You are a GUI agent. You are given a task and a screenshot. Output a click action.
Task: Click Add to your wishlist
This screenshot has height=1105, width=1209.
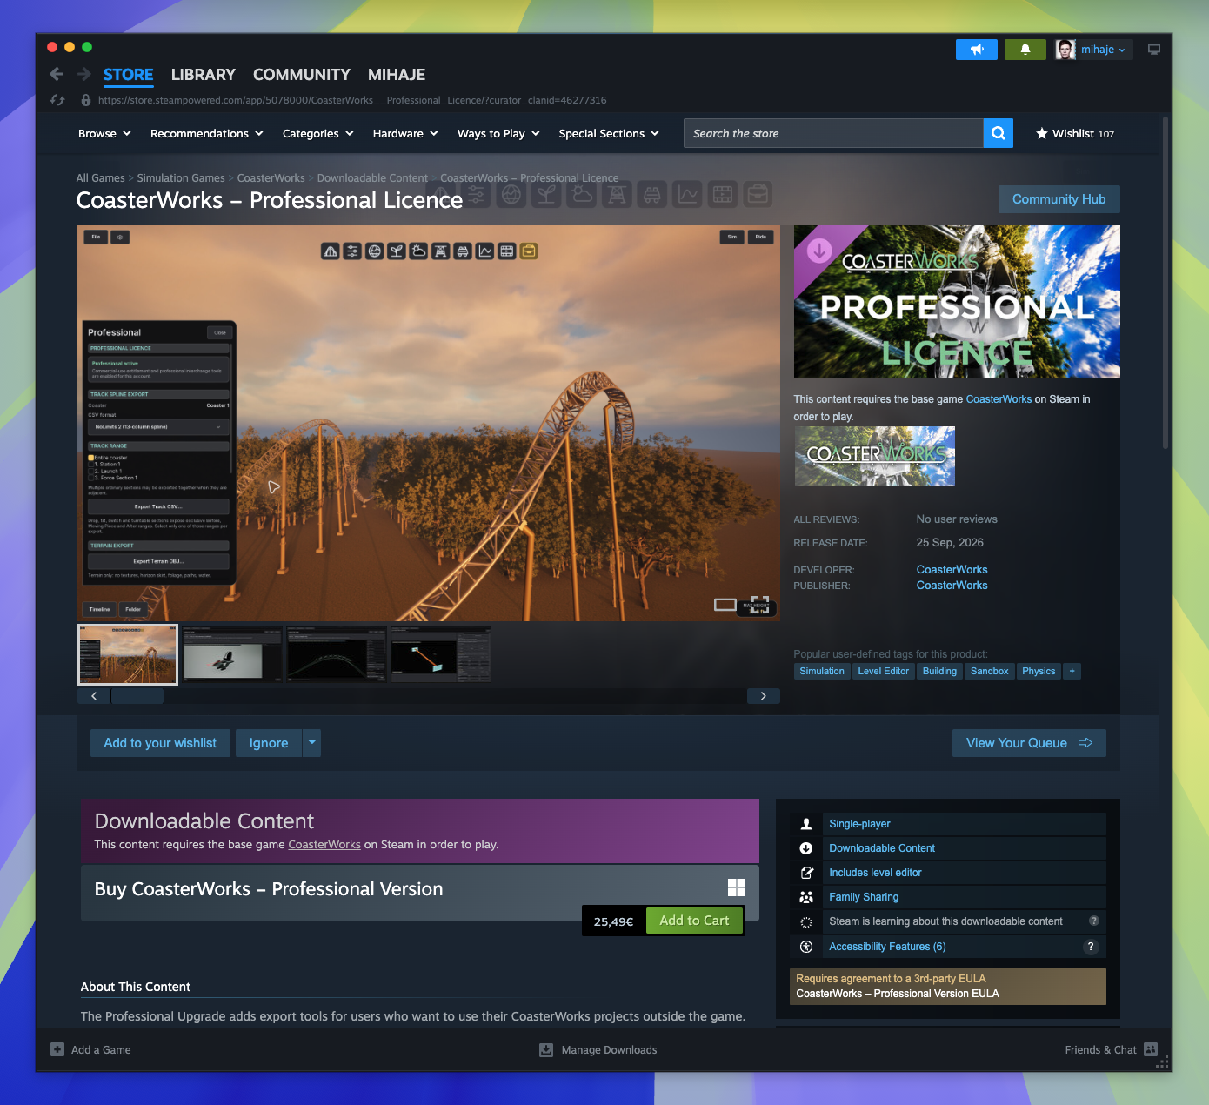coord(160,743)
